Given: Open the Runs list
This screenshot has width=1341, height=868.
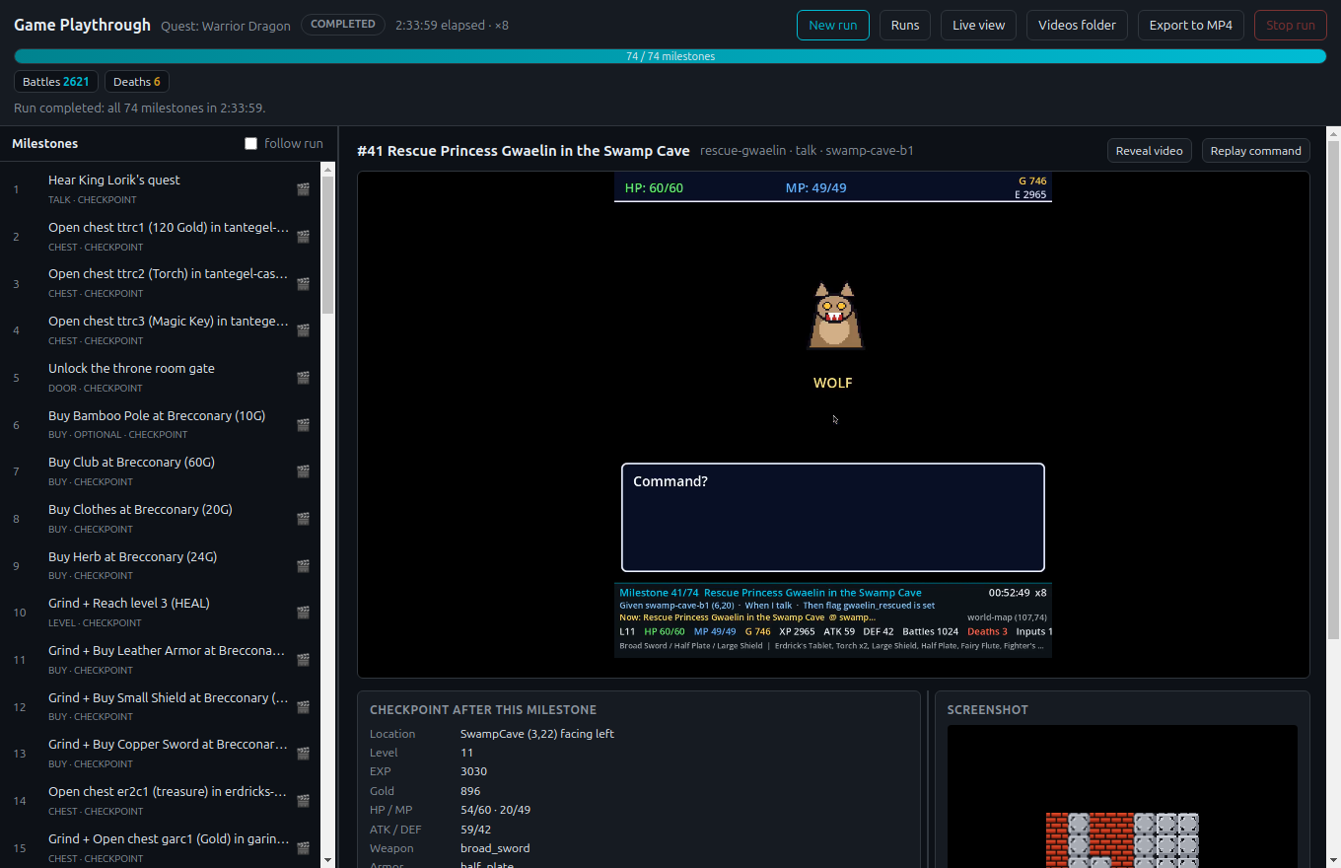Looking at the screenshot, I should tap(905, 25).
